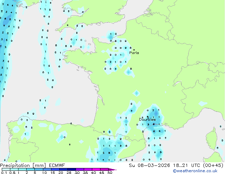Pick the 15–20 mm legend color swatch

[x=55, y=169]
